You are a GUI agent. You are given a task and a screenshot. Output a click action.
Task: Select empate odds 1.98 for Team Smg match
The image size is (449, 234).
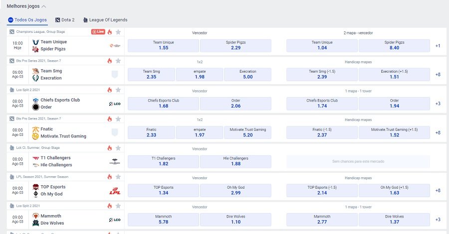[200, 75]
